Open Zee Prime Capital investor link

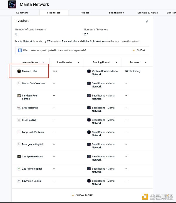pyautogui.click(x=32, y=168)
